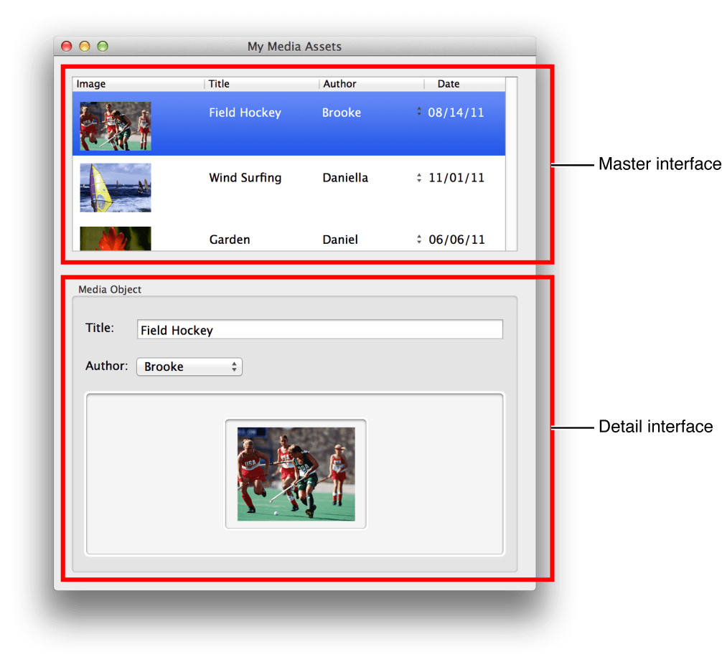This screenshot has height=662, width=722.
Task: Click the field hockey image in the detail view
Action: (x=295, y=473)
